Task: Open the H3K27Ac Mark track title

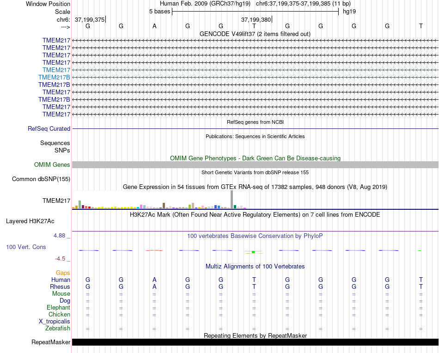Action: [x=255, y=215]
